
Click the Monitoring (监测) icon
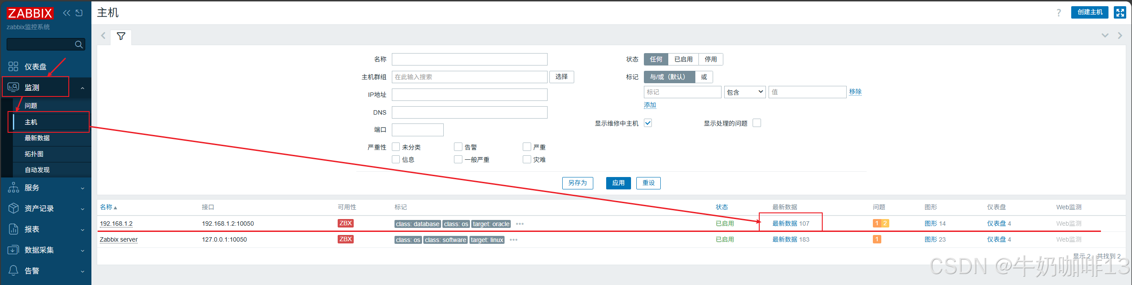(x=13, y=87)
